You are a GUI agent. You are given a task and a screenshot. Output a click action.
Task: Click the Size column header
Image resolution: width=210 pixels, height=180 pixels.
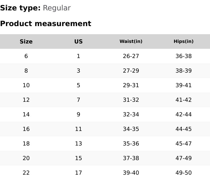tap(26, 41)
